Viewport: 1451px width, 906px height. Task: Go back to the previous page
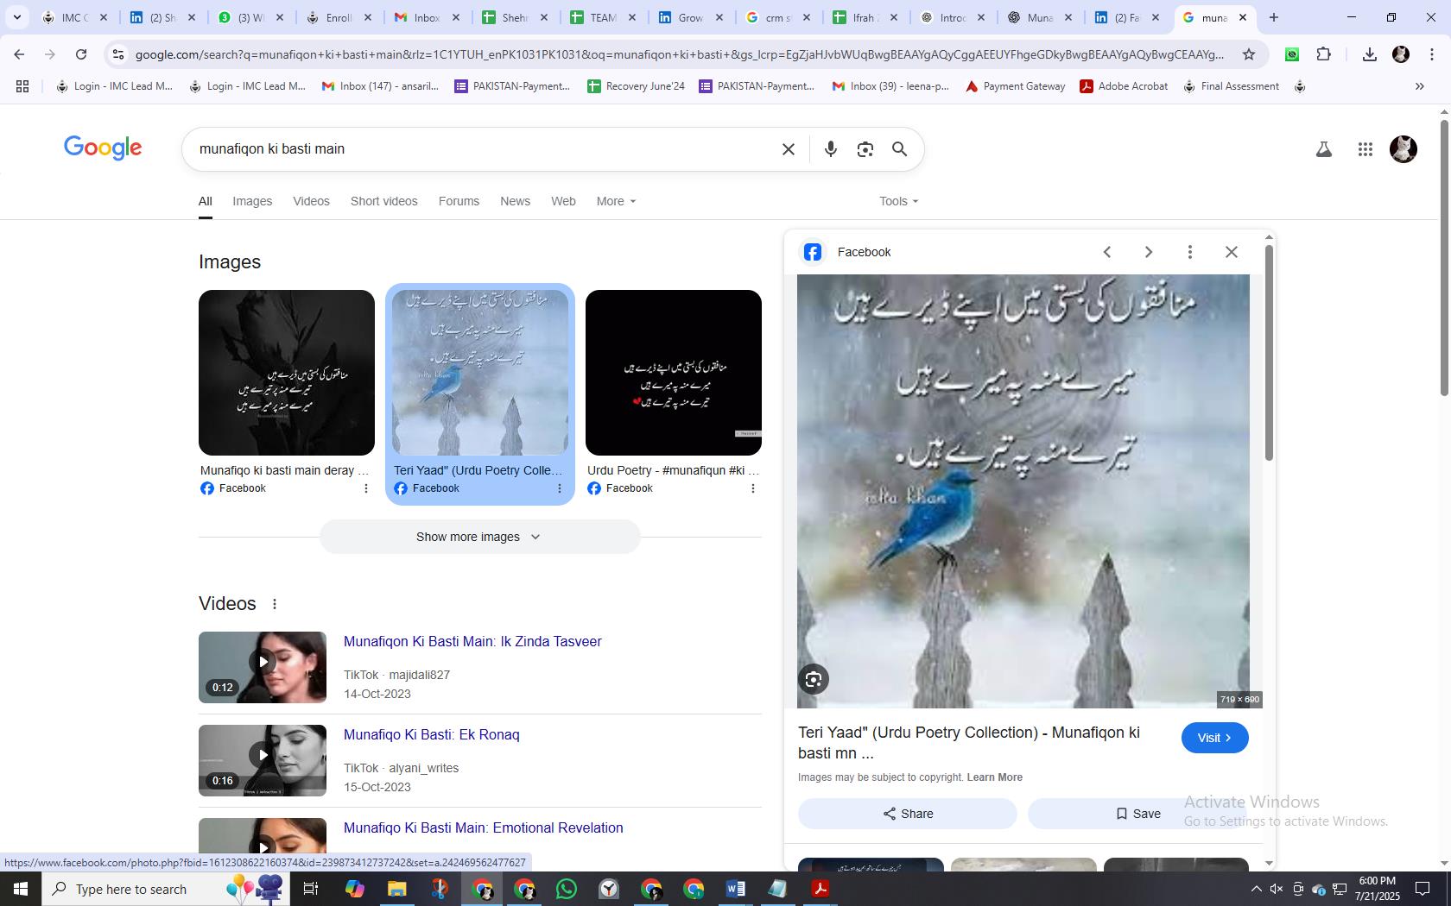19,54
